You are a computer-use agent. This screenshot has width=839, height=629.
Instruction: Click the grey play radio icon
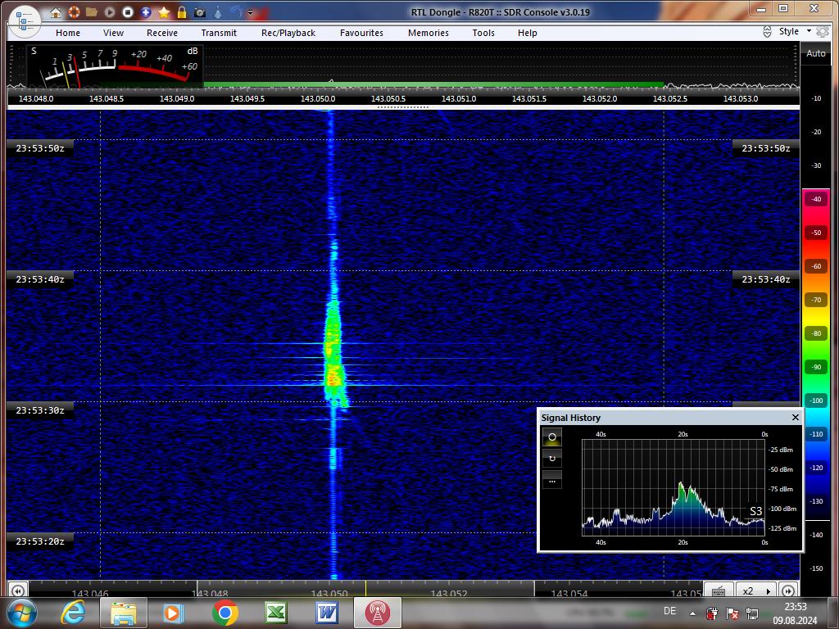tap(110, 11)
